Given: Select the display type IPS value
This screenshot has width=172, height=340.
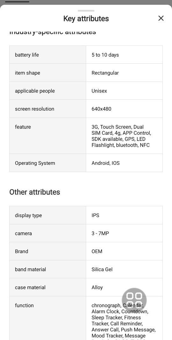Looking at the screenshot, I should [95, 215].
